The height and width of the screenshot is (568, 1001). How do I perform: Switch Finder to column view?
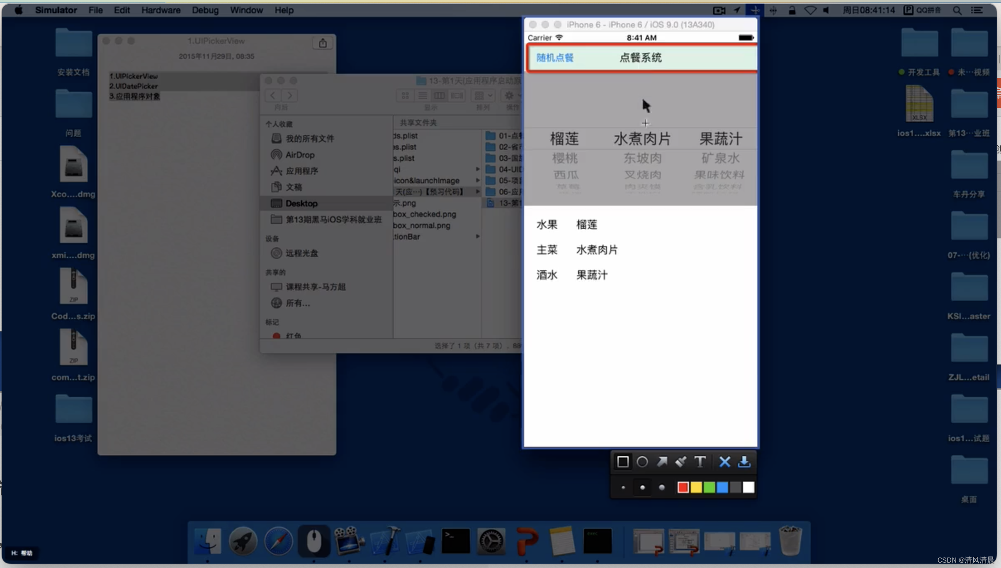[439, 95]
